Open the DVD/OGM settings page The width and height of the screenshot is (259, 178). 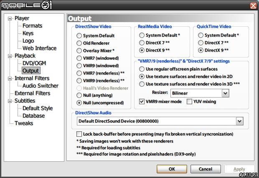pos(34,63)
